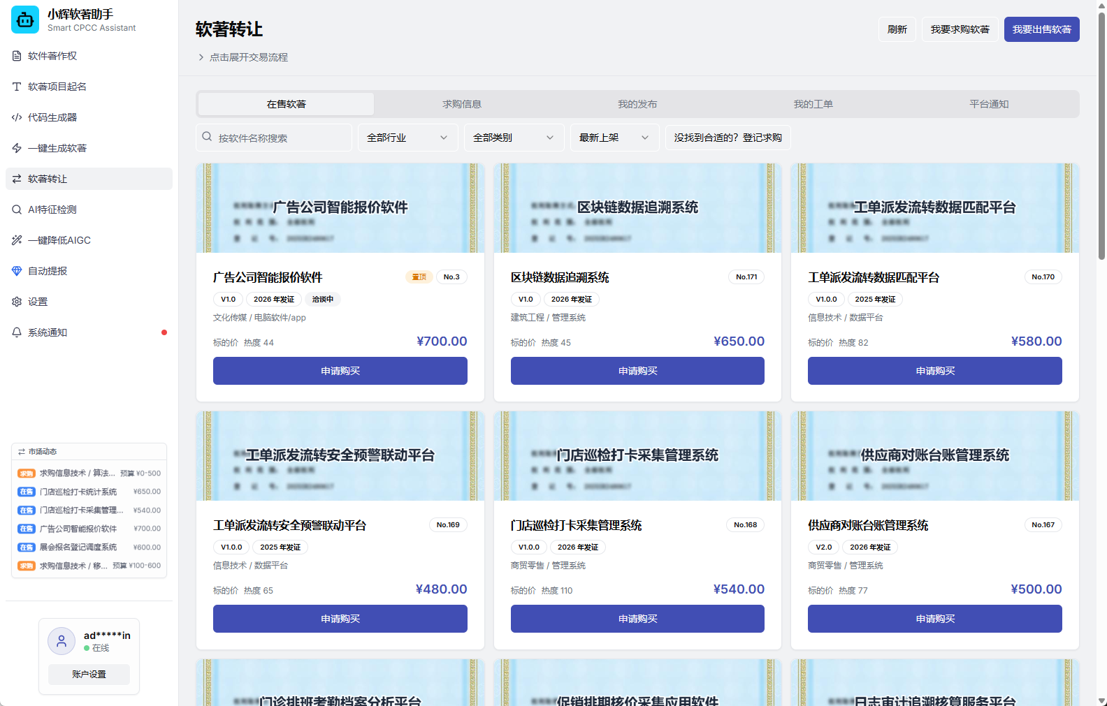Click the 供应商对账台账管理系统 certificate thumbnail
The width and height of the screenshot is (1107, 706).
coord(935,456)
